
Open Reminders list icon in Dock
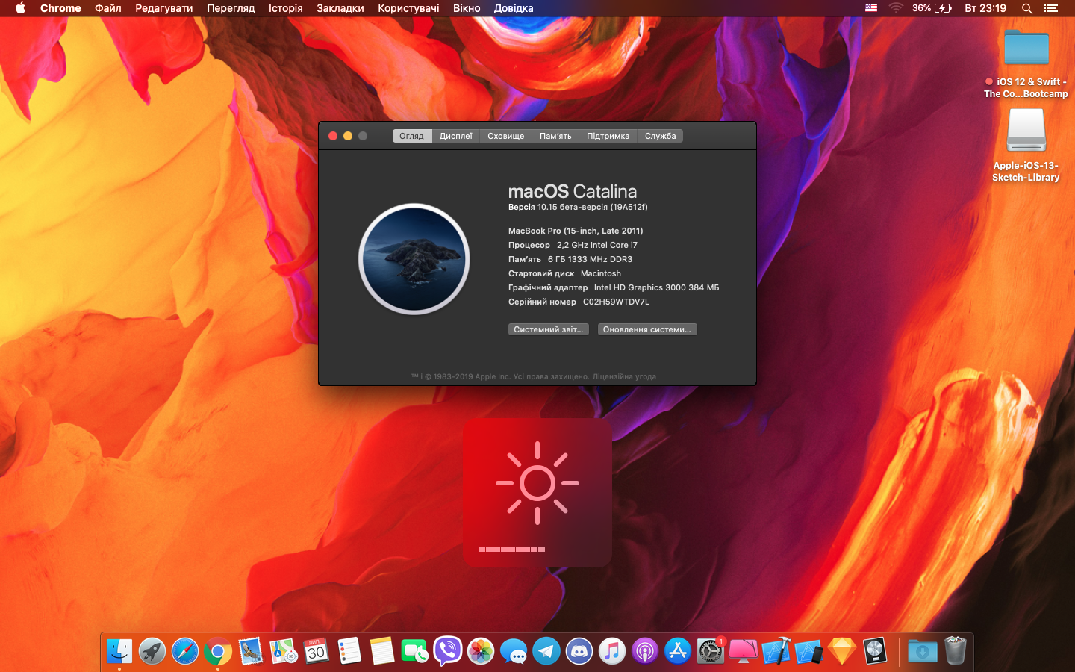(349, 651)
